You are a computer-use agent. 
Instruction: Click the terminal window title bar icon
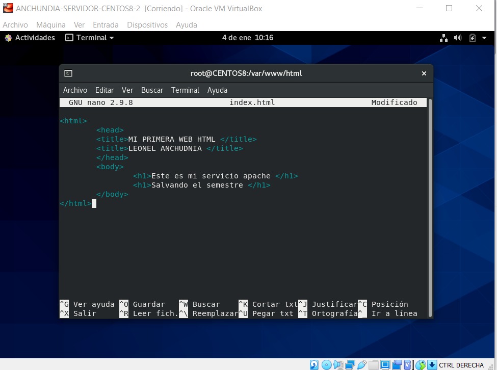68,73
